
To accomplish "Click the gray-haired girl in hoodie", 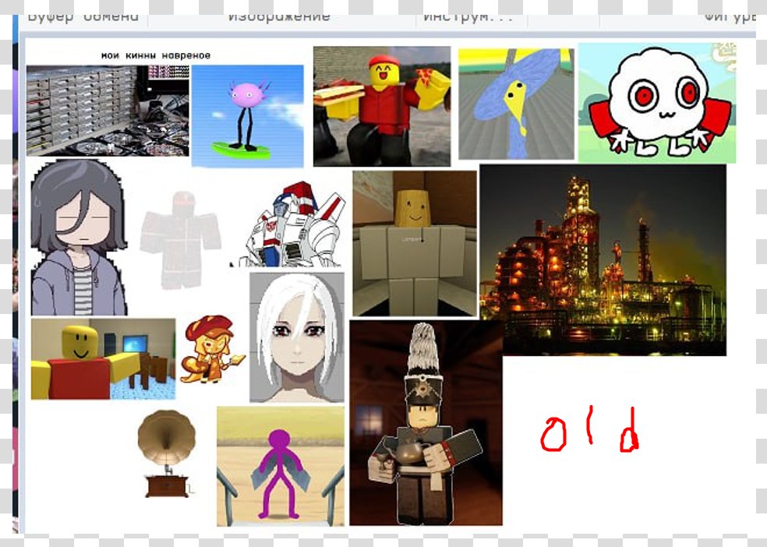I will [79, 238].
